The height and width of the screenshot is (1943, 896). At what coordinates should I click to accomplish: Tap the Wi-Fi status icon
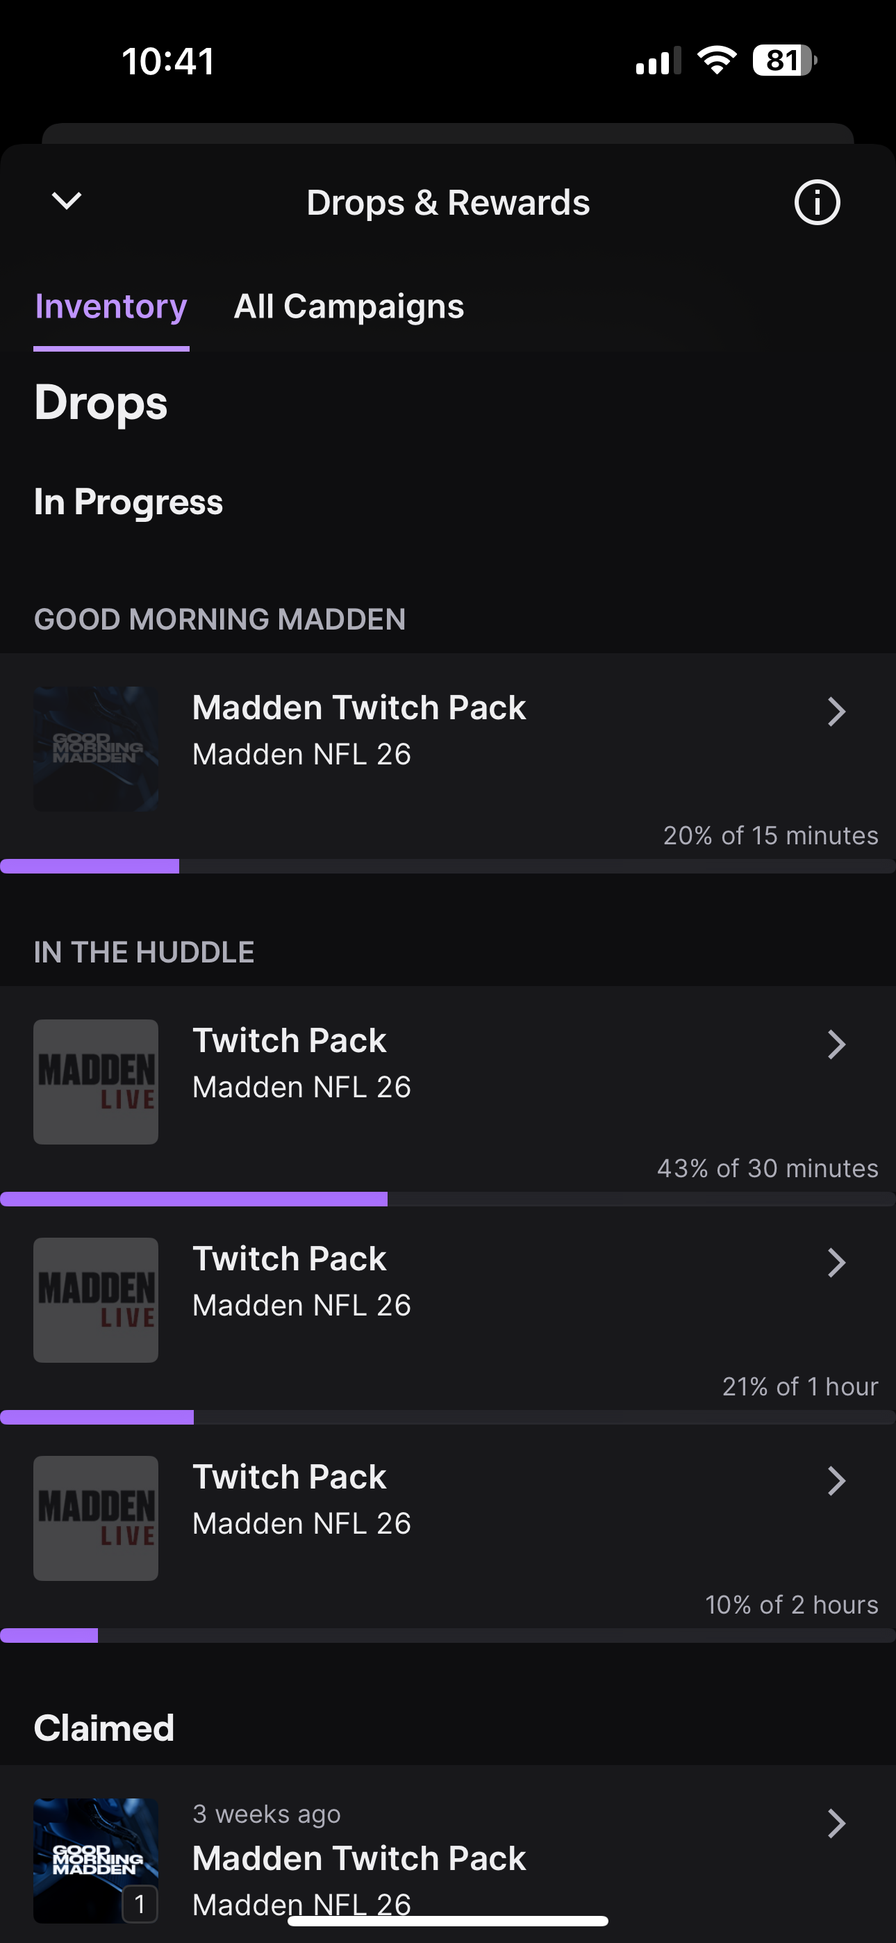[717, 60]
